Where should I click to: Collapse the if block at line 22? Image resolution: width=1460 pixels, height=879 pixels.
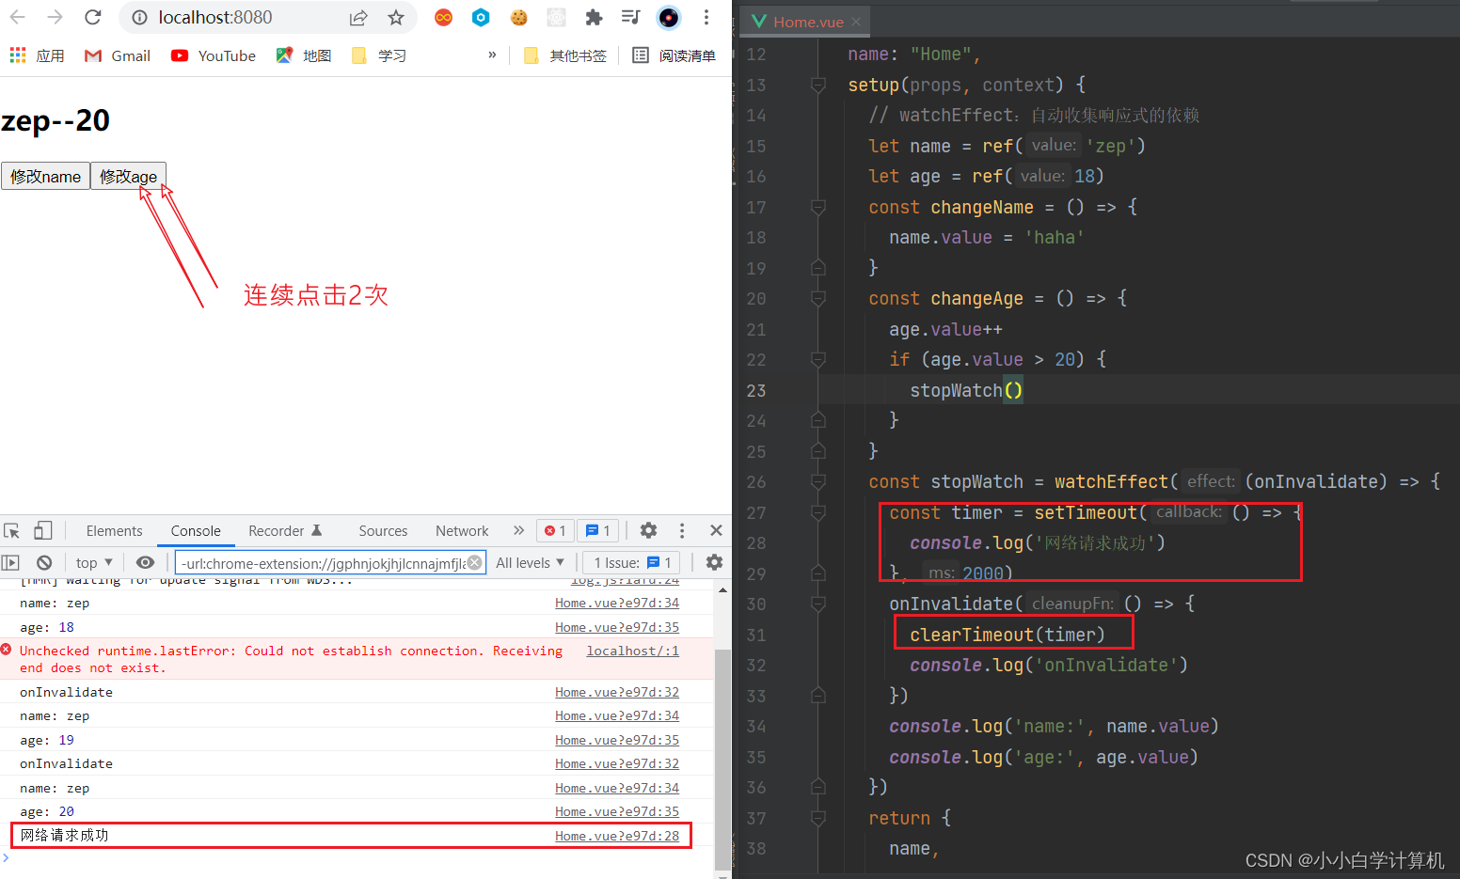point(818,359)
